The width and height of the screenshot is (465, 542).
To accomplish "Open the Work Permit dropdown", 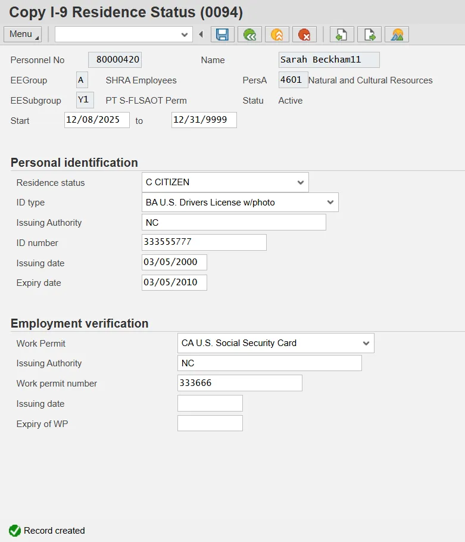I will click(x=366, y=343).
